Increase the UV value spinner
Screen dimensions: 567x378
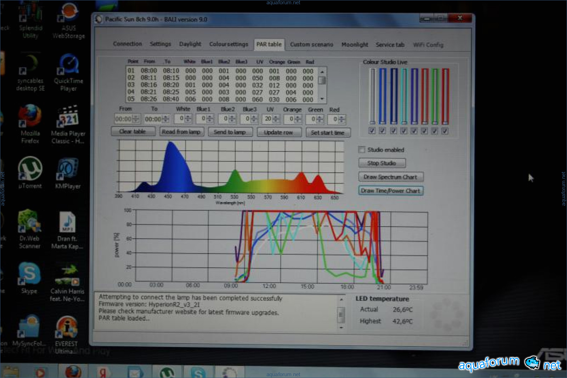[x=276, y=117]
